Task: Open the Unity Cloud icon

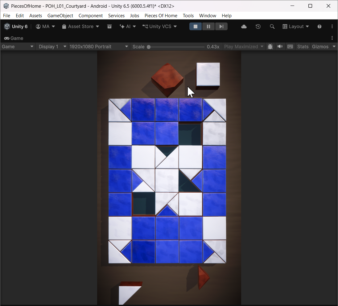Action: coord(244,27)
